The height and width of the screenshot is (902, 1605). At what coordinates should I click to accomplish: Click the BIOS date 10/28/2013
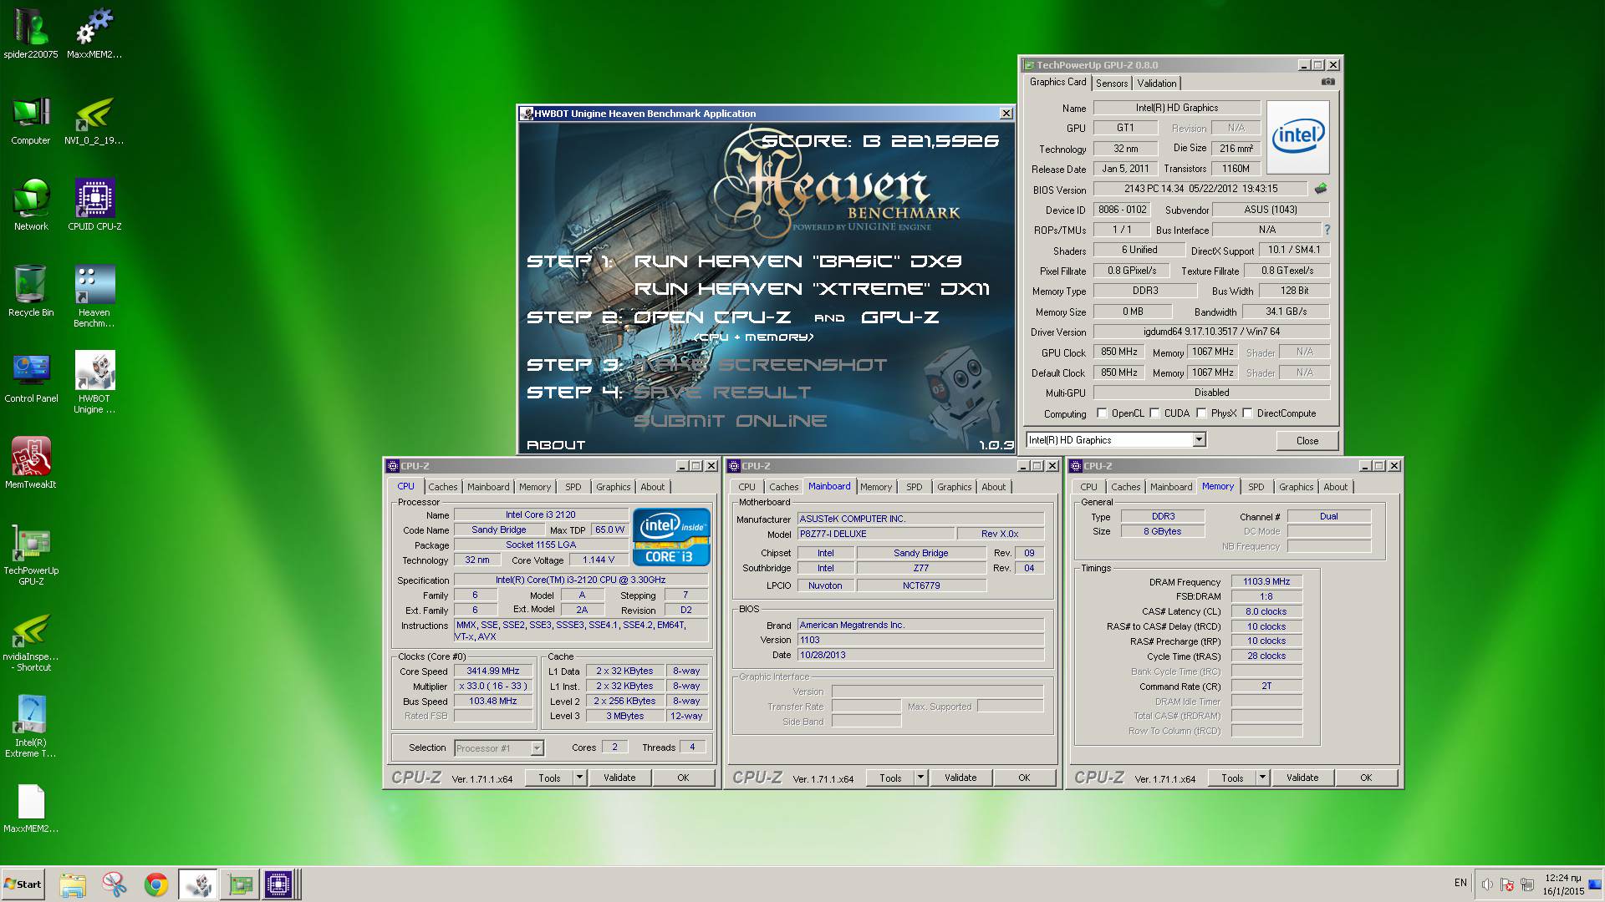[920, 655]
